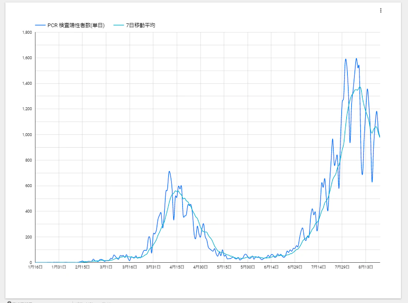408x303 pixels.
Task: Click the 200 y-axis value
Action: [28, 237]
